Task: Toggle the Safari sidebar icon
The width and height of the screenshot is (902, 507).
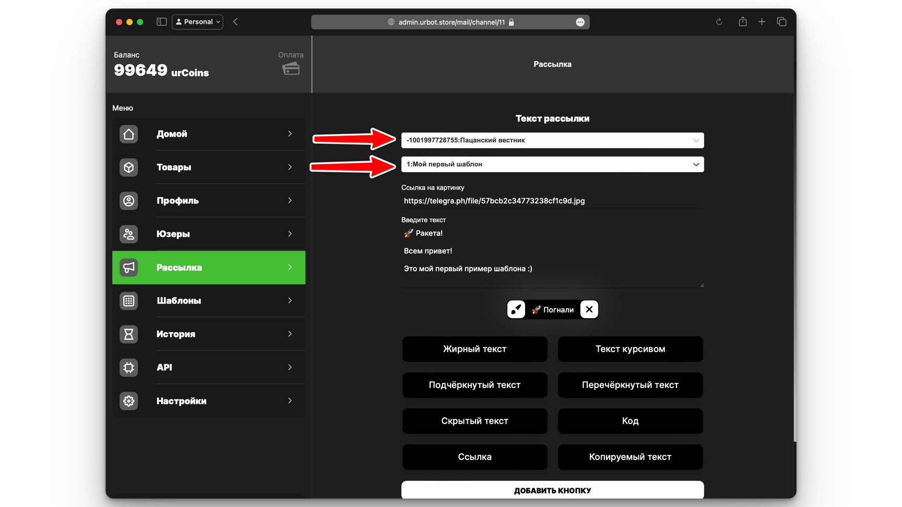Action: click(161, 22)
